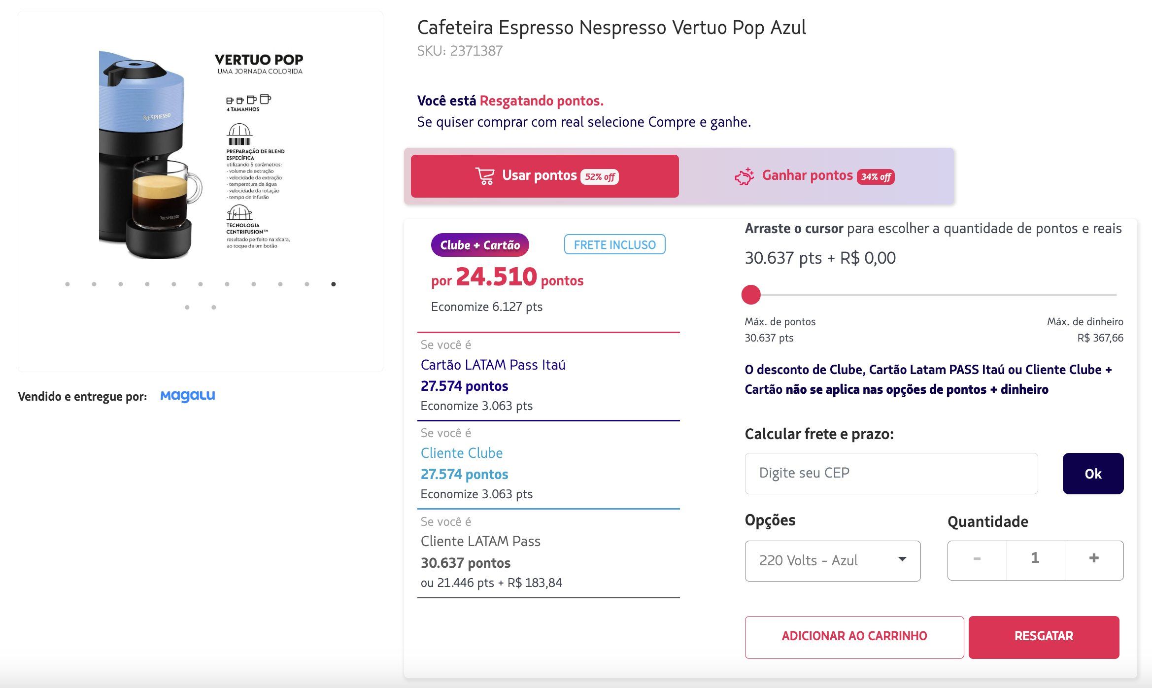
Task: Click ADICIONAR AO CARRINHO button
Action: (x=854, y=637)
